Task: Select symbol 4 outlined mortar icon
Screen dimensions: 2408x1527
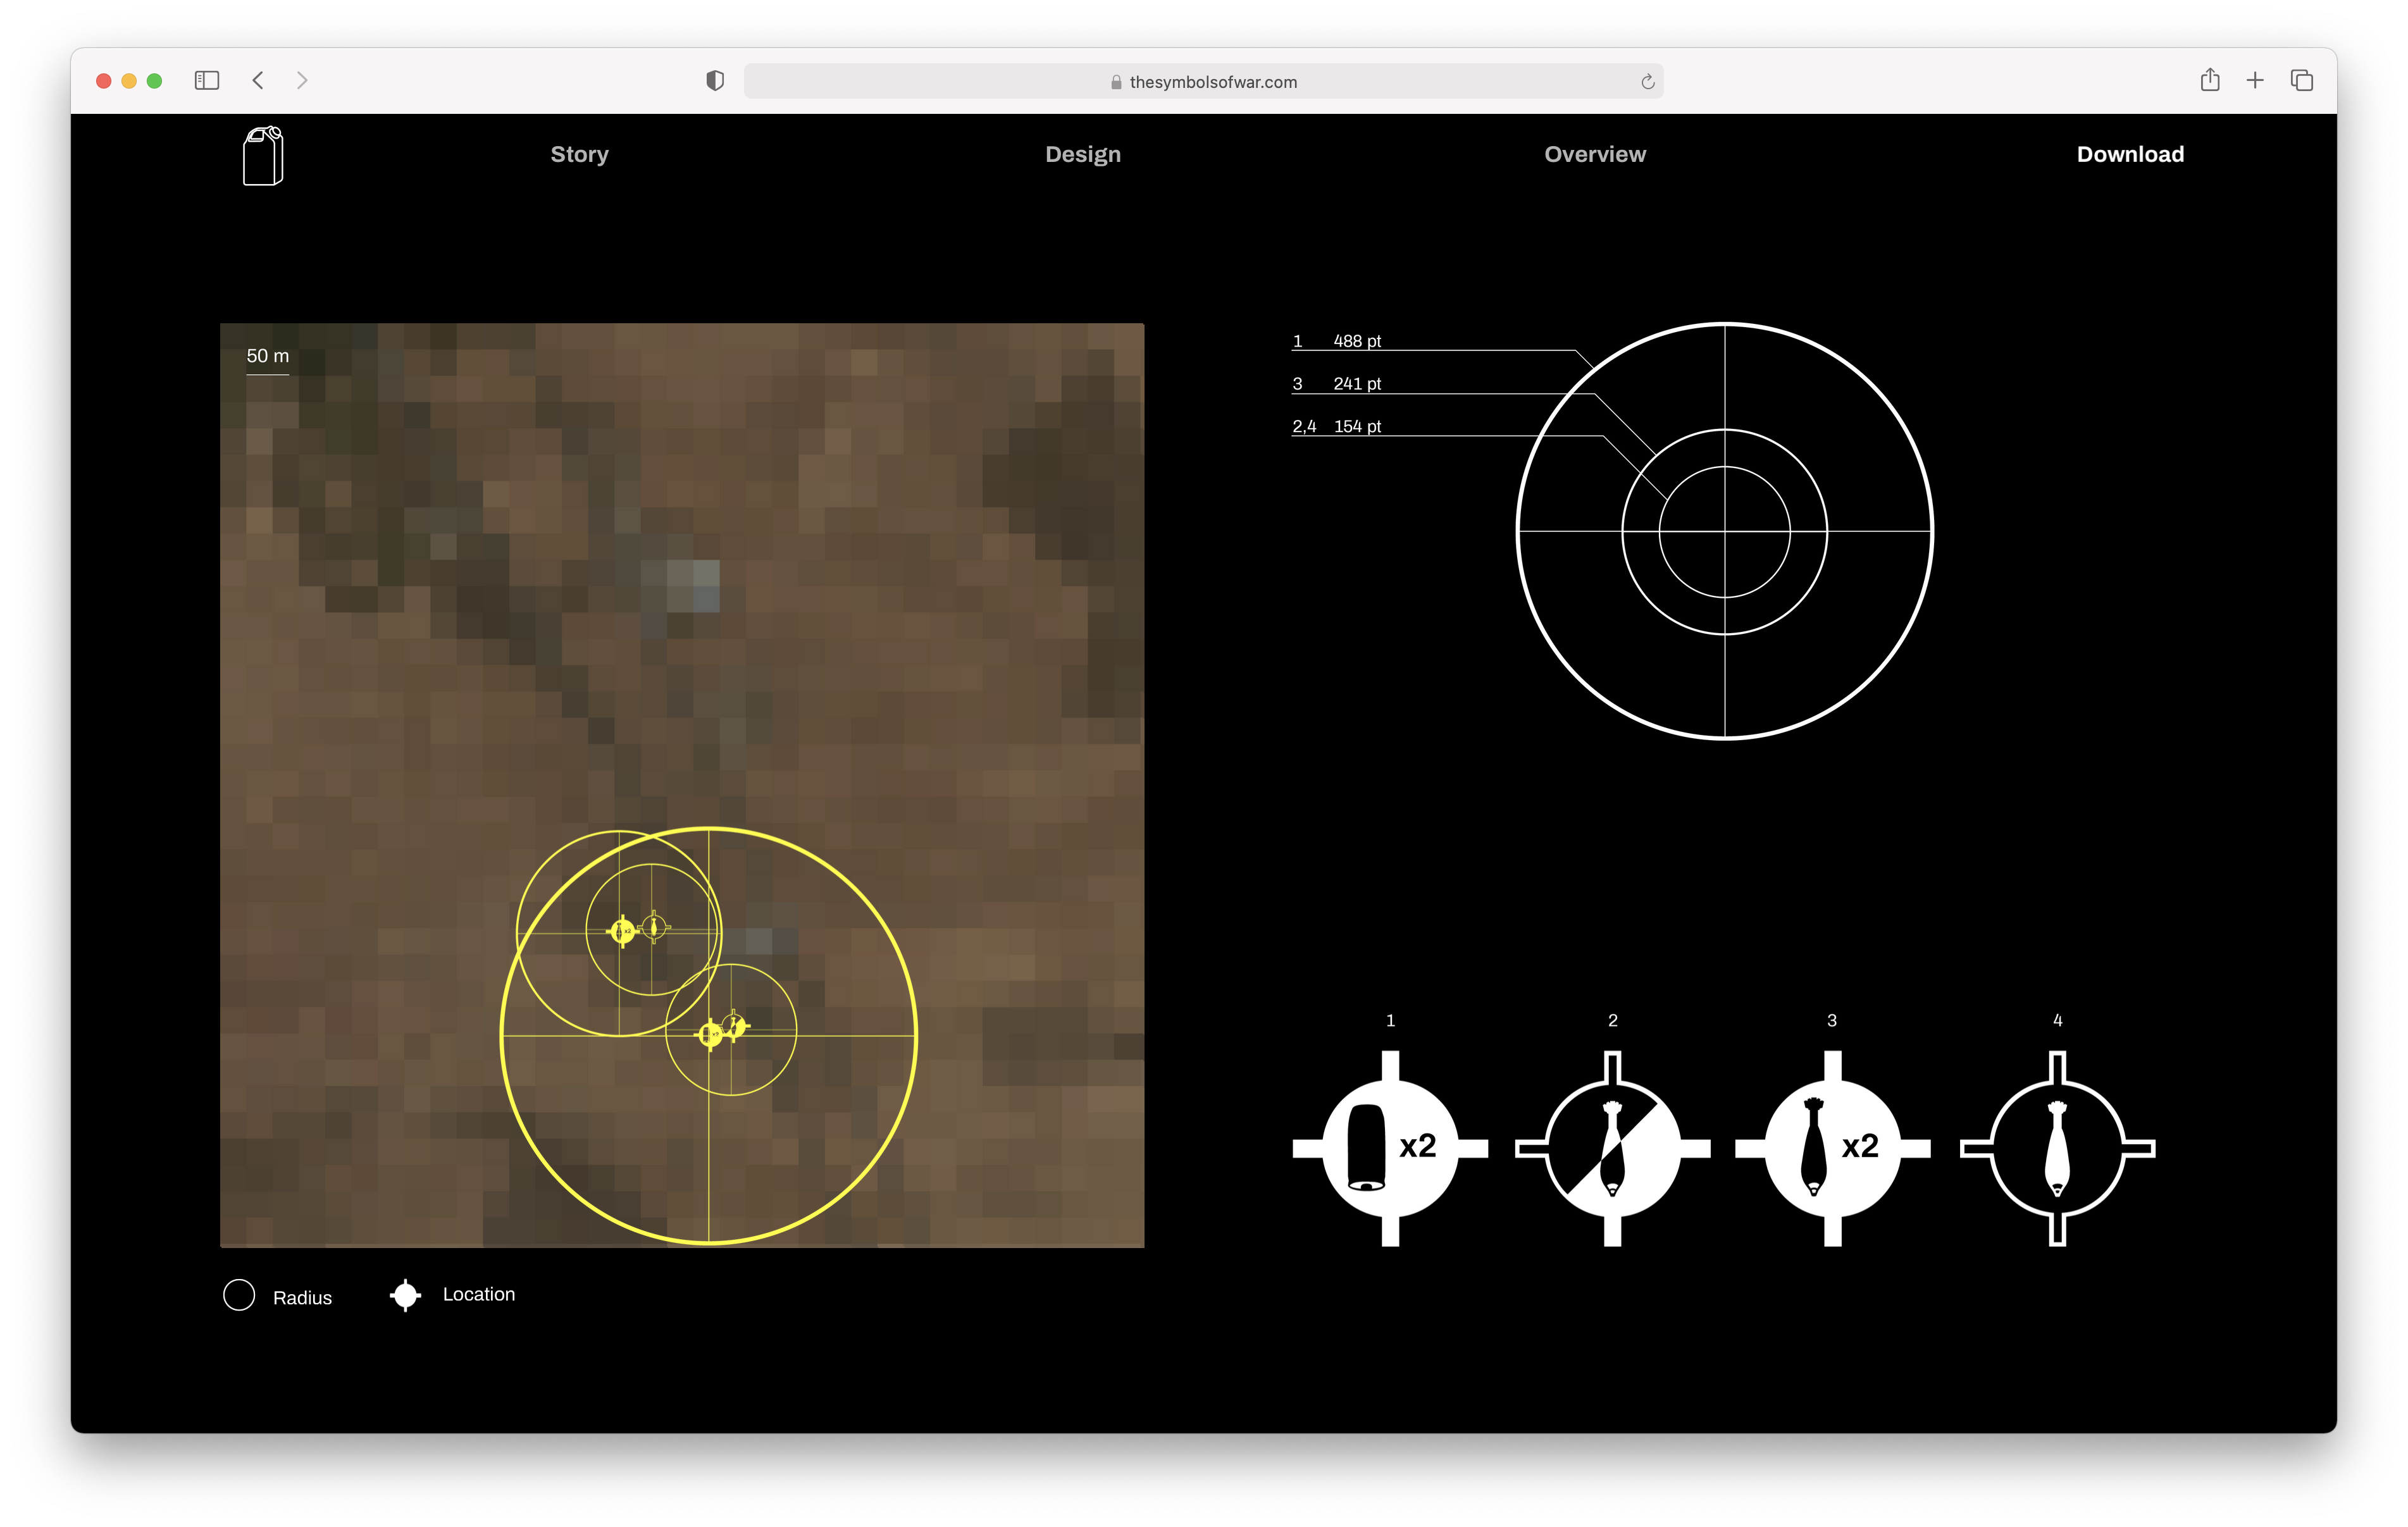Action: point(2057,1148)
